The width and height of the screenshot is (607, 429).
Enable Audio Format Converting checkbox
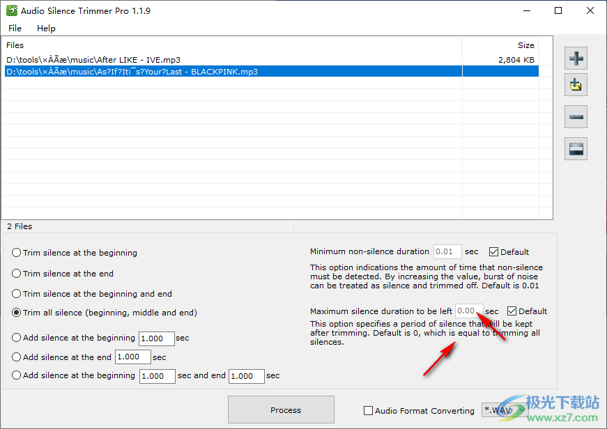click(369, 411)
